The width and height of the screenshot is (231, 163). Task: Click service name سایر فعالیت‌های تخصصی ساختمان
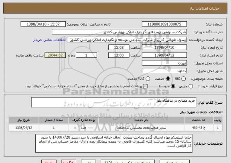click(141, 128)
